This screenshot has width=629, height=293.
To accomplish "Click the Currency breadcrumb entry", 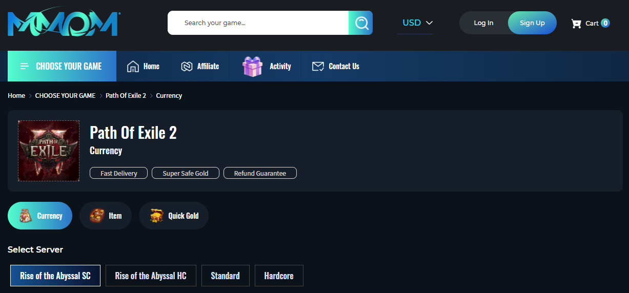I will 169,96.
